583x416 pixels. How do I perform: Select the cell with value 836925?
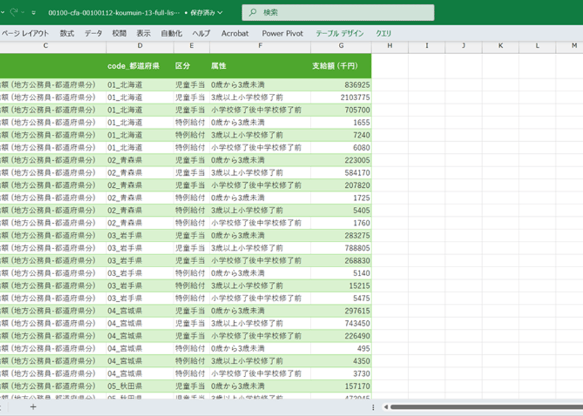tap(341, 84)
